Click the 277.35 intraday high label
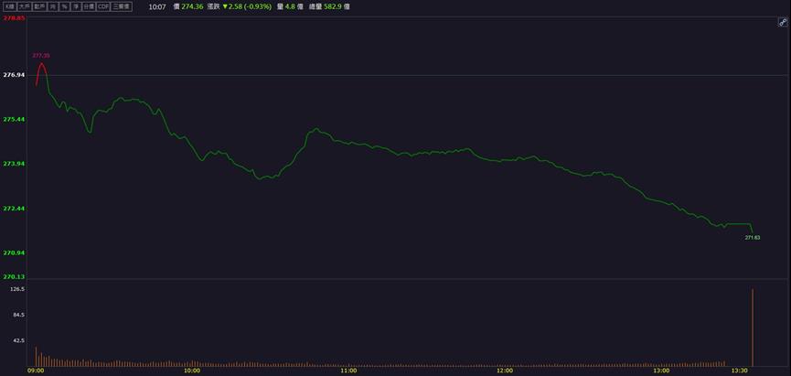The height and width of the screenshot is (376, 791). [41, 56]
